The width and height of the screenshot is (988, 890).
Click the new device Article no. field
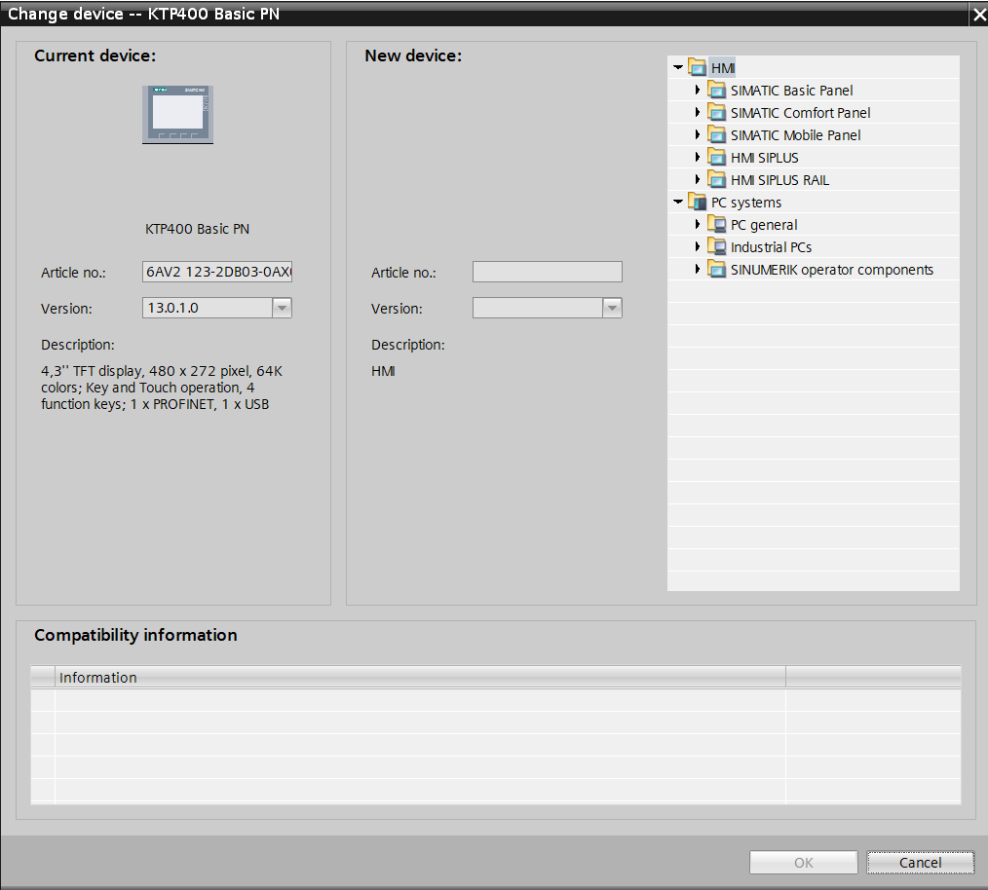[547, 272]
